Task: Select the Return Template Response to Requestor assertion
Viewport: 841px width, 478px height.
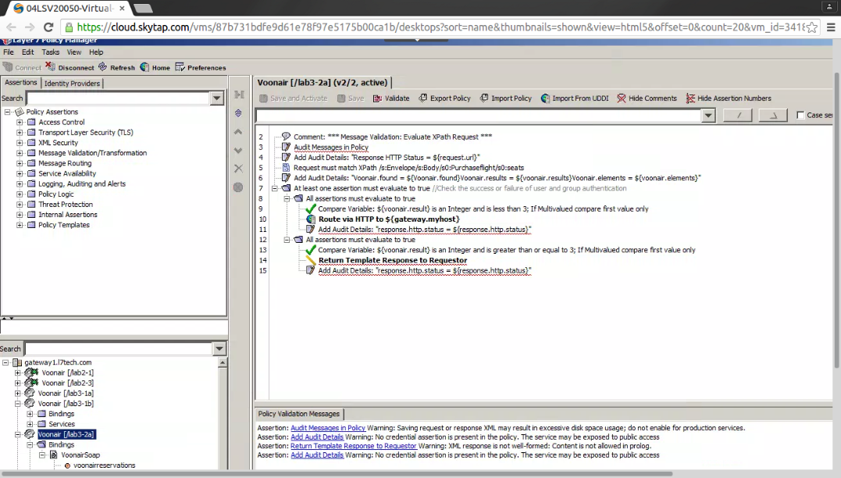Action: (x=393, y=260)
